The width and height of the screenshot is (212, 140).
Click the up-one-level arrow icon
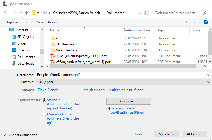click(26, 13)
